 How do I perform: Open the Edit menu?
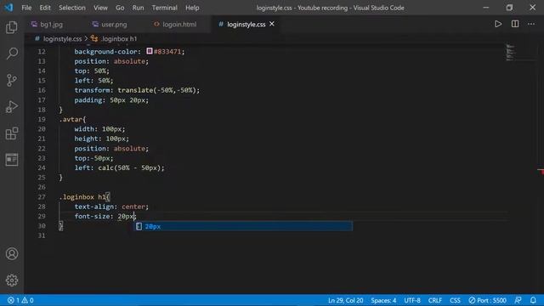point(45,8)
